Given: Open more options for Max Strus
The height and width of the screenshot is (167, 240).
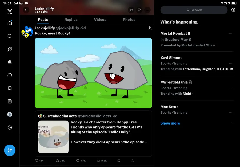Looking at the screenshot, I should [230, 112].
